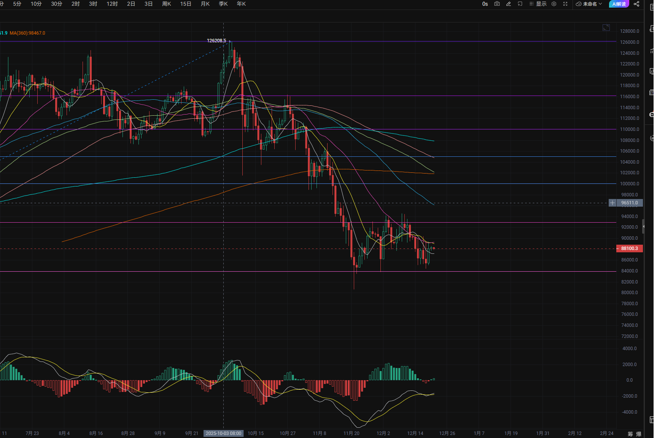Screen dimensions: 657x438
Task: Click the chart settings hexagon icon
Action: tap(554, 4)
